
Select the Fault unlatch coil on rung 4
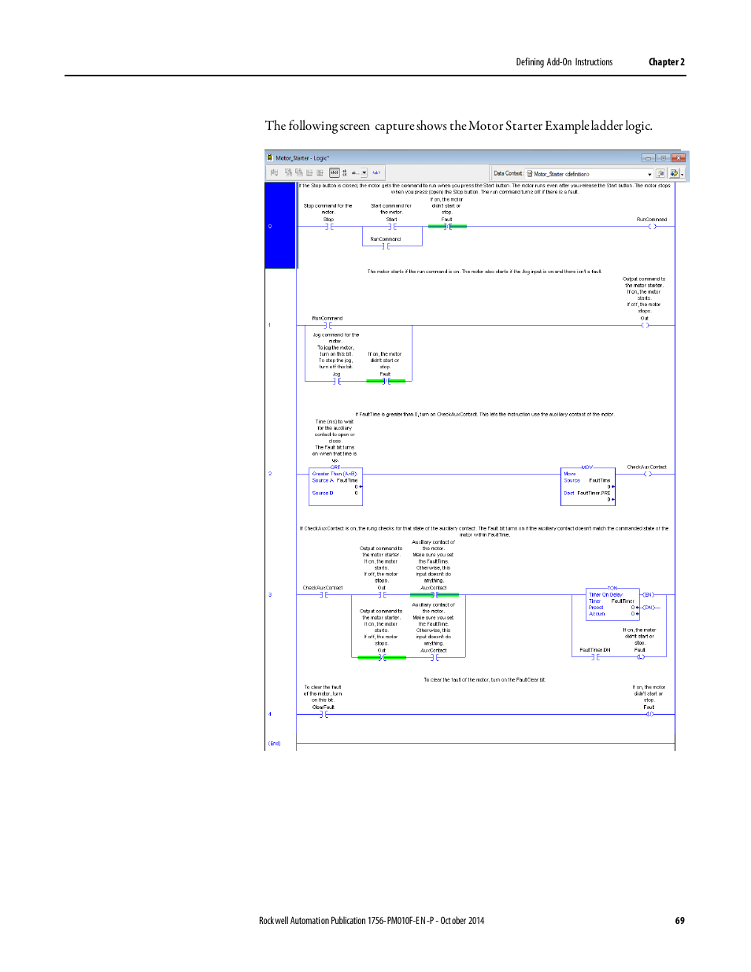649,714
